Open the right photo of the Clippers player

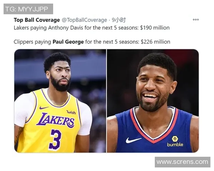[x=153, y=101]
